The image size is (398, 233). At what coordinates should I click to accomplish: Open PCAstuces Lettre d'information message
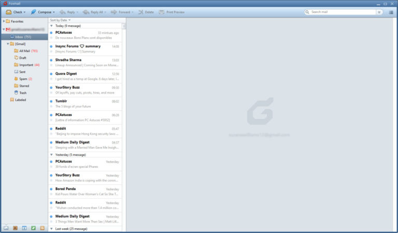click(85, 118)
